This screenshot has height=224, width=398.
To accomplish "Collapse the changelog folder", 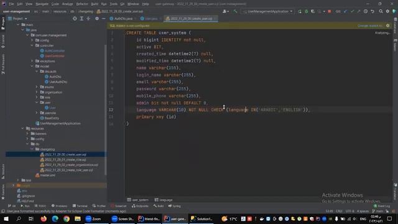I will click(32, 149).
